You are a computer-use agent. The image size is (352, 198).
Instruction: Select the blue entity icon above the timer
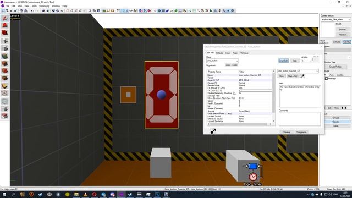(253, 166)
